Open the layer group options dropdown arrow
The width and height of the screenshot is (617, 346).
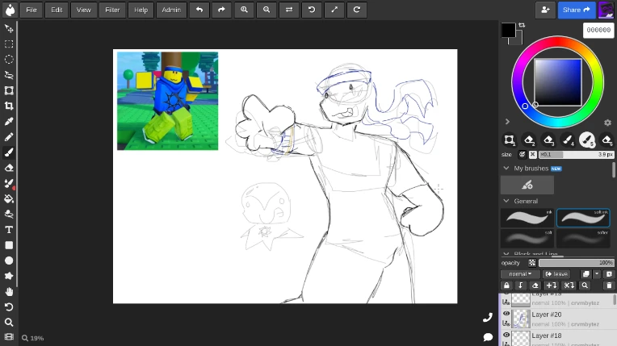[x=597, y=274]
